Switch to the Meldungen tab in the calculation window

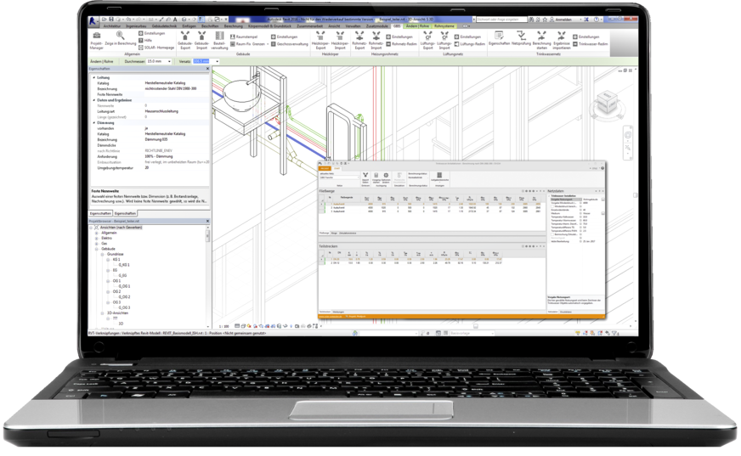(337, 312)
